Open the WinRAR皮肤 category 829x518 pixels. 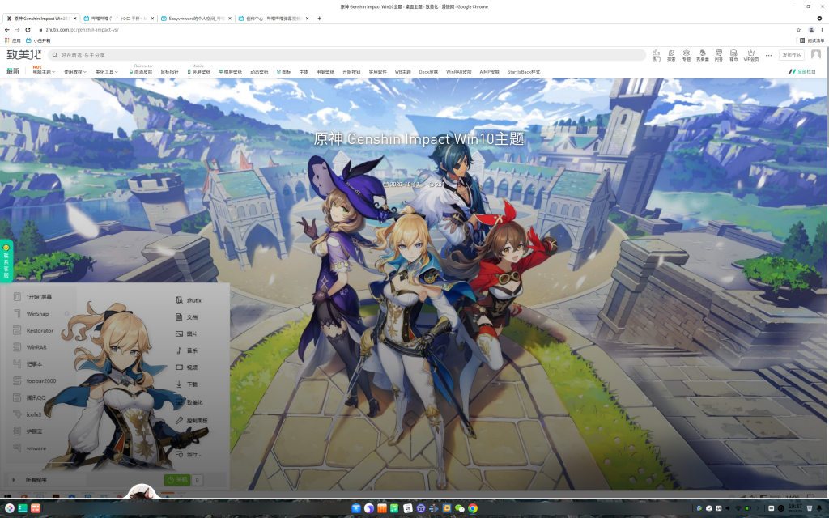(x=459, y=72)
